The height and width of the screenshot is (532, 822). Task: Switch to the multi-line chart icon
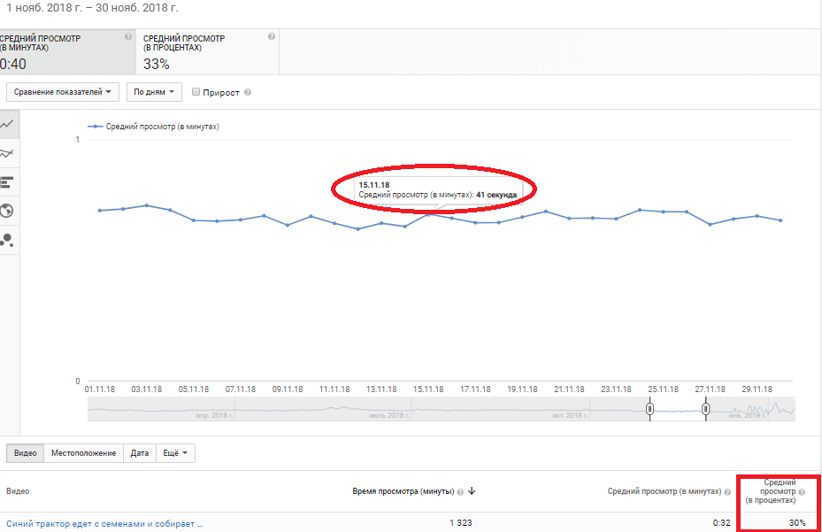(7, 153)
